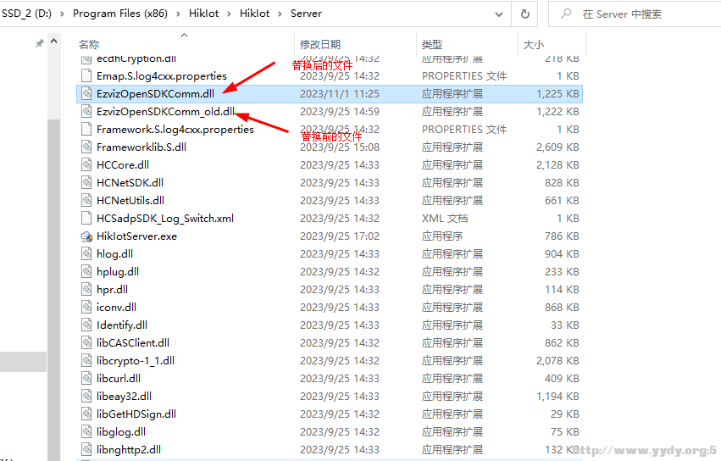Viewport: 721px width, 461px height.
Task: Go to SSD_2 (D:) in breadcrumb
Action: 26,14
